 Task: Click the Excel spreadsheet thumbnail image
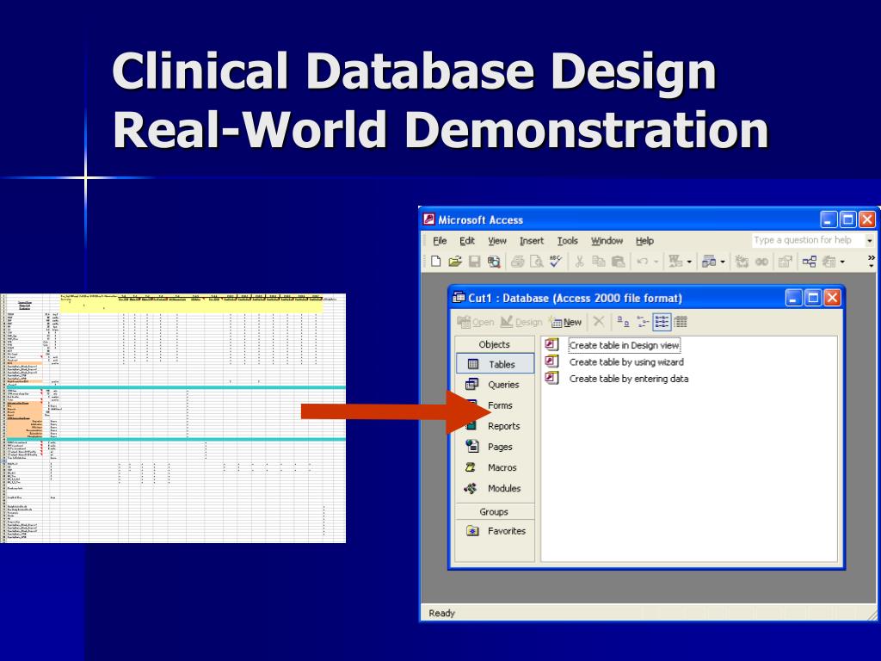(x=172, y=417)
